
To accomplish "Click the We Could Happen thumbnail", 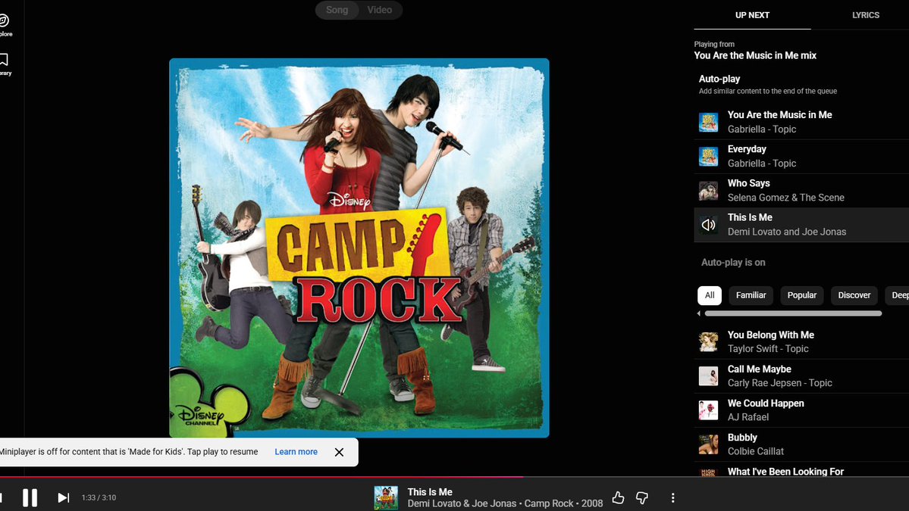I will click(x=708, y=410).
